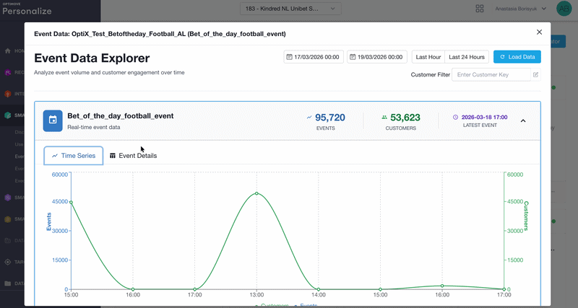Click the blue calendar event icon
Screen dimensions: 578x308
(53, 120)
